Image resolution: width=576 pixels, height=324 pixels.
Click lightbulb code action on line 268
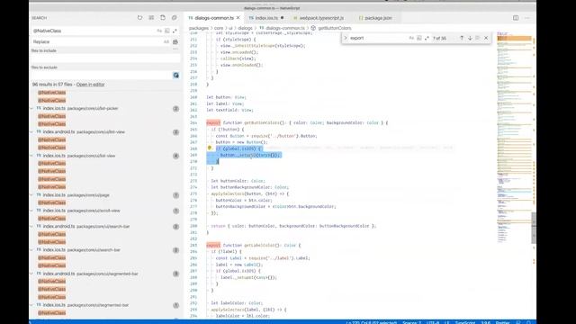pos(210,148)
